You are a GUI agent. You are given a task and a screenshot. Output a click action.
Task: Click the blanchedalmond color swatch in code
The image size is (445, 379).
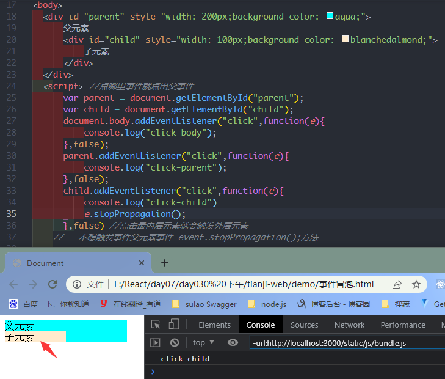click(x=345, y=39)
